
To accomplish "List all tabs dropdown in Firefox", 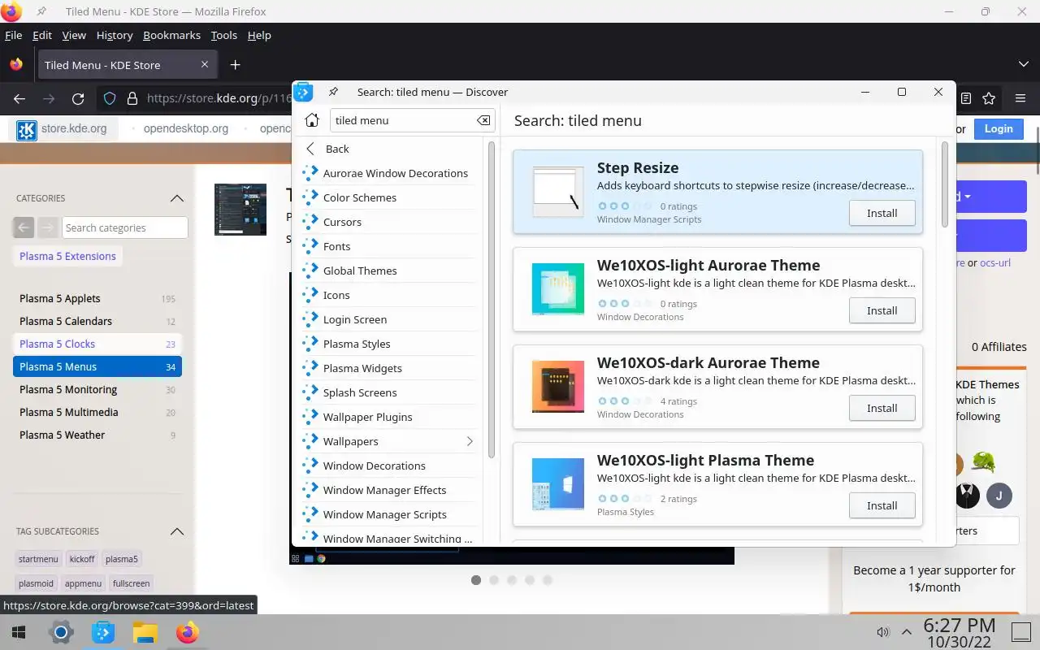I will [x=1024, y=64].
